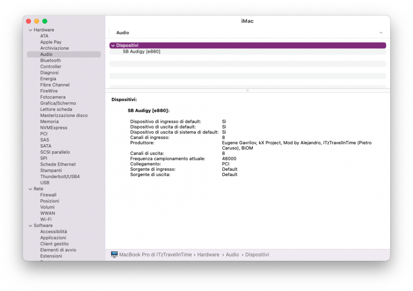Open Accessibilità under Software
The width and height of the screenshot is (413, 291).
tap(53, 231)
